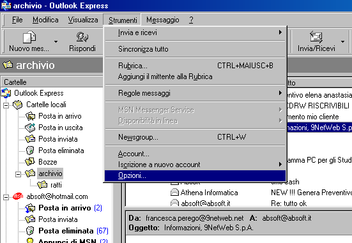Click hotmail Posta eliminata (67) icon
The height and width of the screenshot is (243, 352).
[30, 231]
